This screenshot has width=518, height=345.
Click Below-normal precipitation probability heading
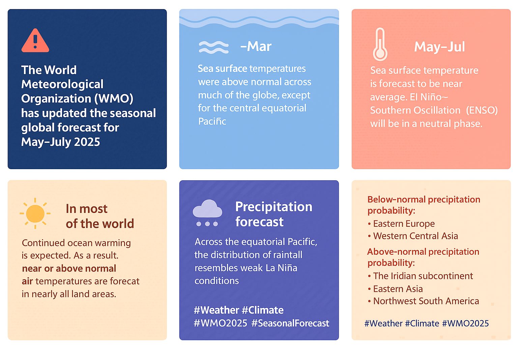[424, 205]
